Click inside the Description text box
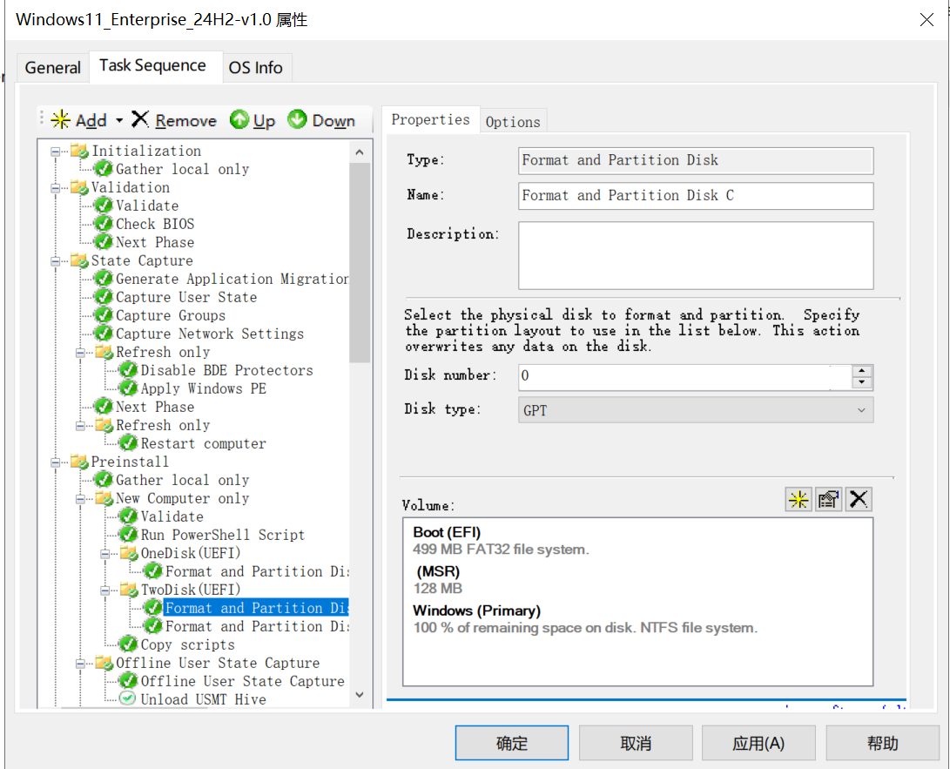Image resolution: width=950 pixels, height=769 pixels. pos(695,255)
